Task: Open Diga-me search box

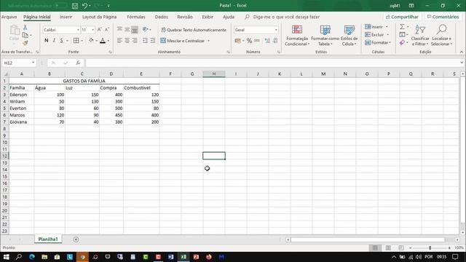Action: [x=283, y=17]
